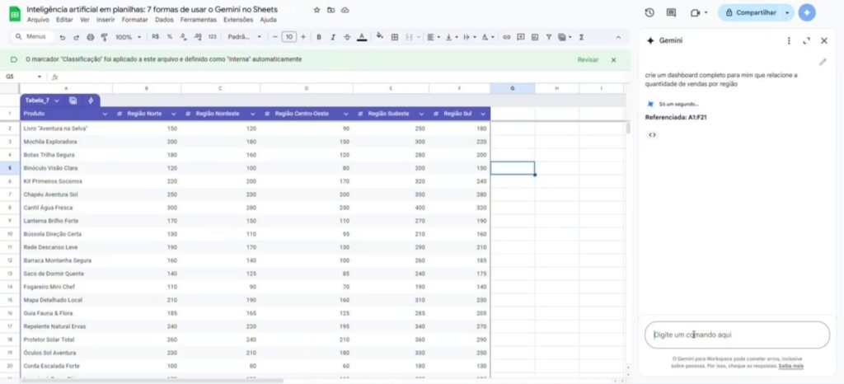Click the lightning icon on table tab
Image resolution: width=844 pixels, height=384 pixels.
(x=91, y=101)
